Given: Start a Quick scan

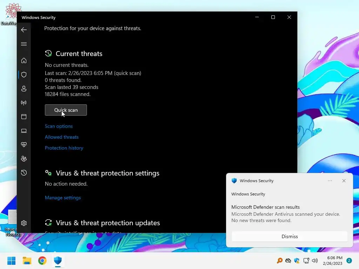Looking at the screenshot, I should (66, 110).
